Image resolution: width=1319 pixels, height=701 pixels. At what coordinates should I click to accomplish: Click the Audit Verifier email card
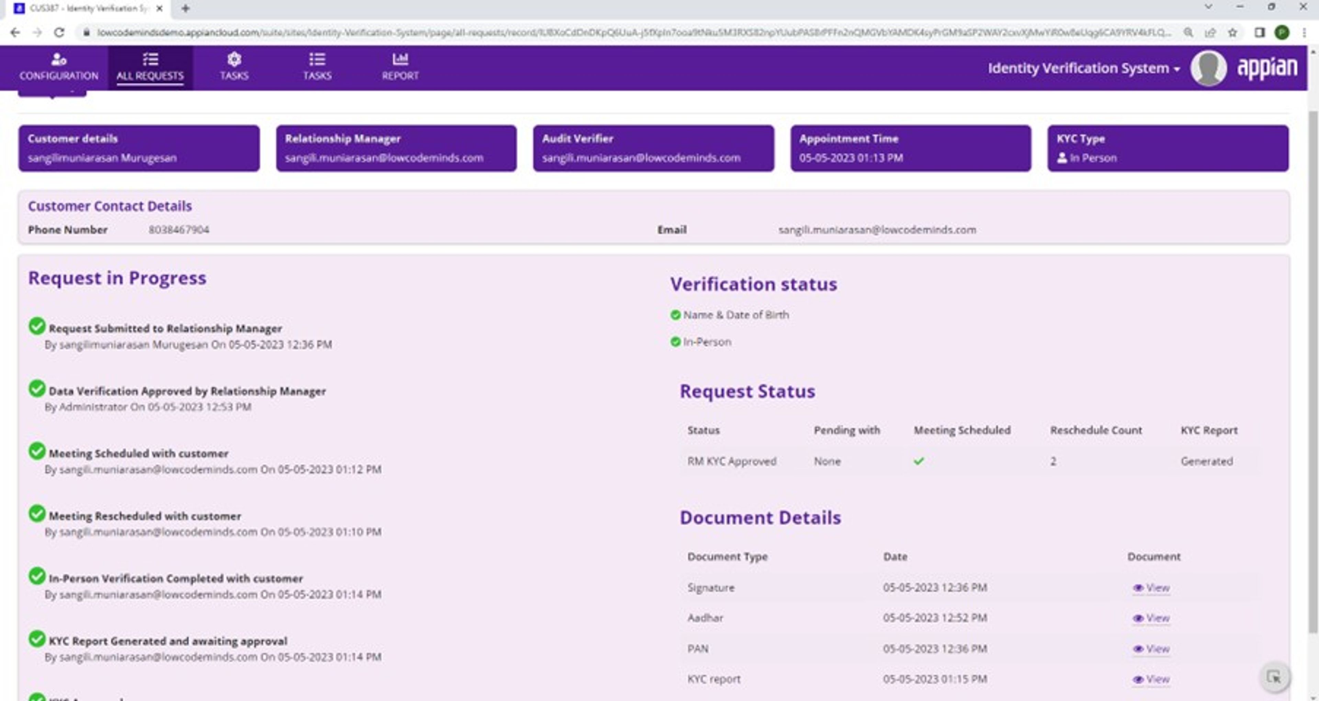pos(653,148)
